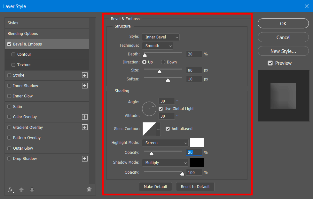Select the Bevel & Emboss row label
The width and height of the screenshot is (313, 199).
(x=27, y=44)
